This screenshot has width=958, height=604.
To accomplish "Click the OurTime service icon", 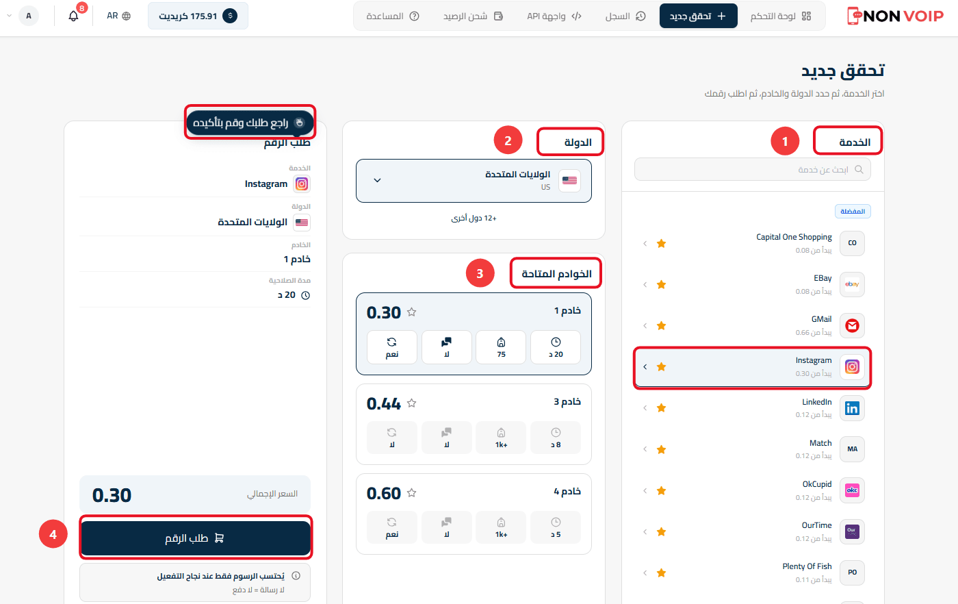I will coord(852,531).
